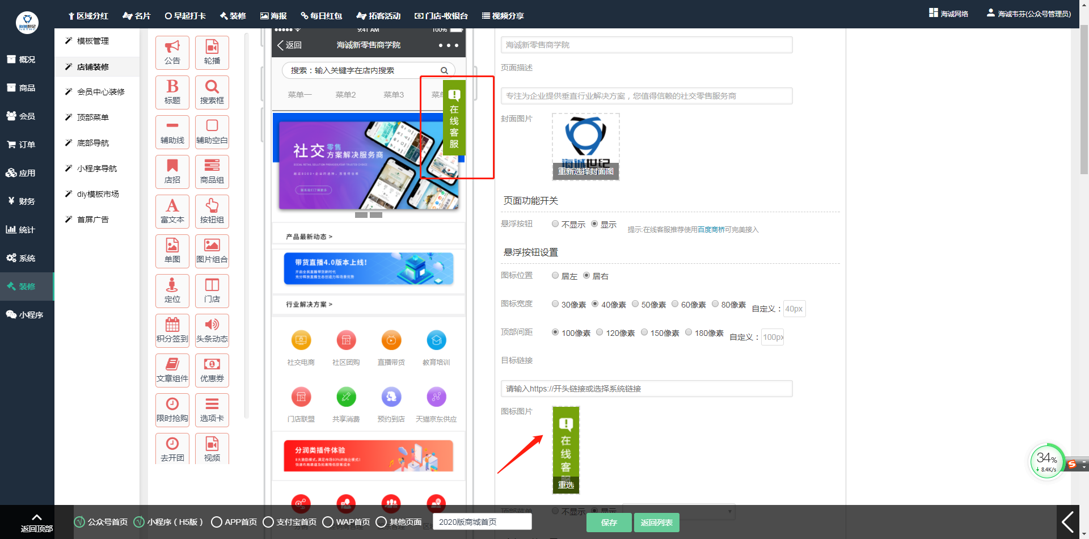The width and height of the screenshot is (1089, 539).
Task: Click the green 保存 button
Action: pos(609,523)
